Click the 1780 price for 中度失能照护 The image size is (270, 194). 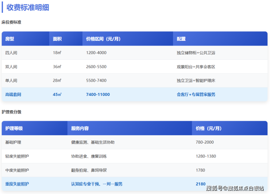click(x=200, y=170)
